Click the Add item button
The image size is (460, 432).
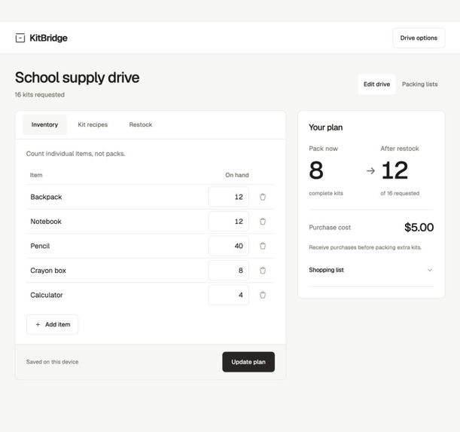[52, 324]
